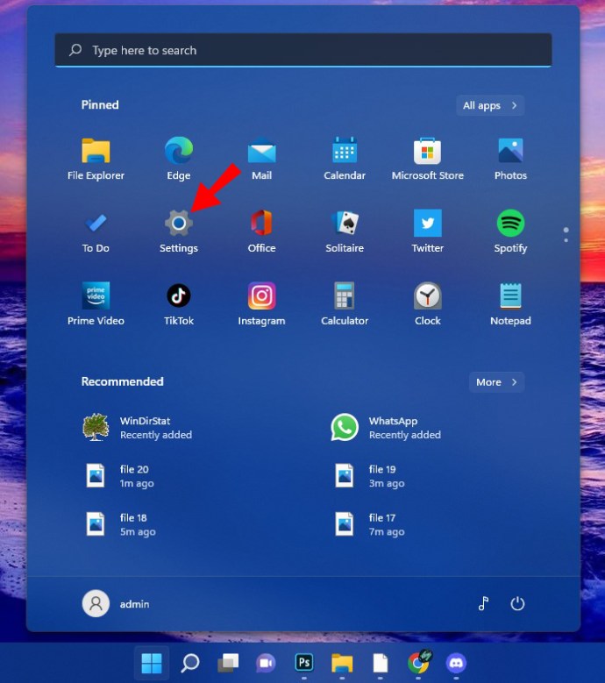
Task: Click the music note icon beside power
Action: (x=483, y=604)
